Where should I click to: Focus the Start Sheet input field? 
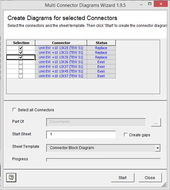click(x=81, y=134)
